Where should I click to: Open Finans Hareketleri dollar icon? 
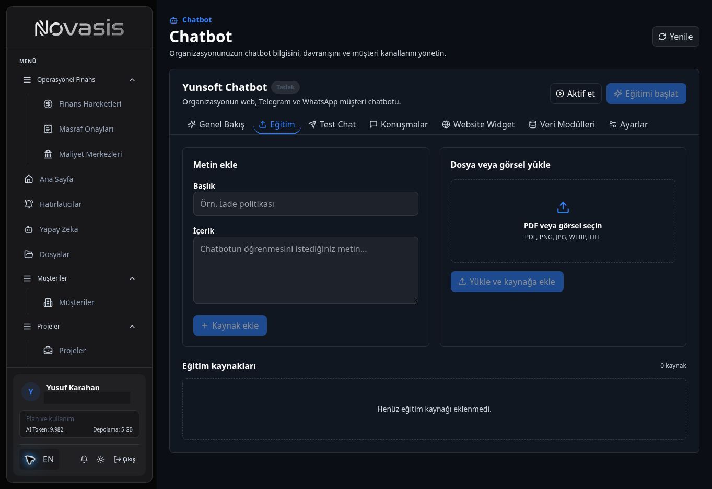pos(48,104)
